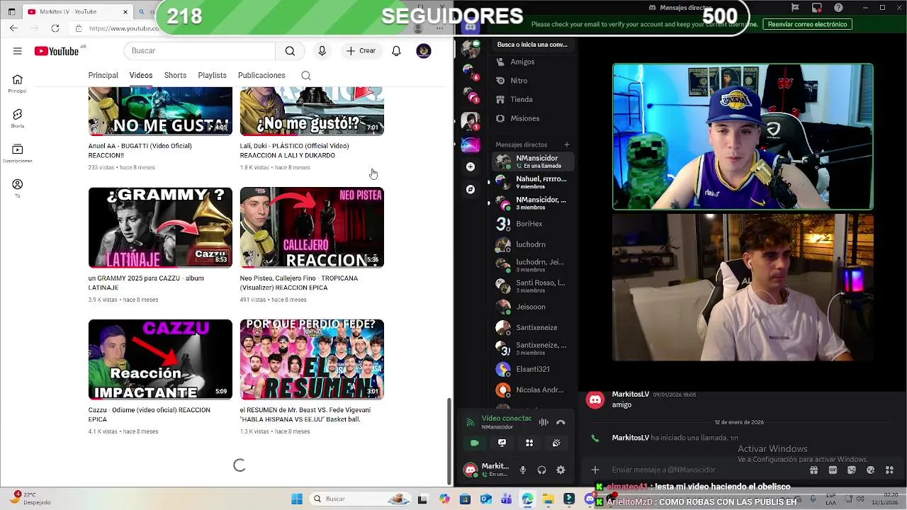Open the Crear dropdown on YouTube
This screenshot has width=907, height=510.
tap(361, 51)
